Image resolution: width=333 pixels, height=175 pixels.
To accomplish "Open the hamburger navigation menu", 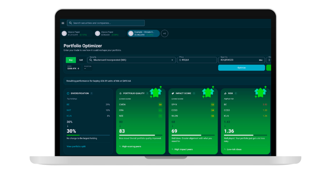I will 63,23.
